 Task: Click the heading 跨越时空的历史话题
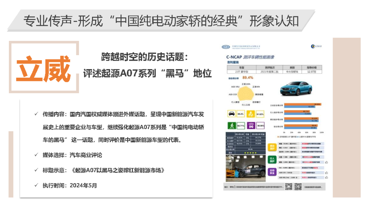tap(145, 57)
